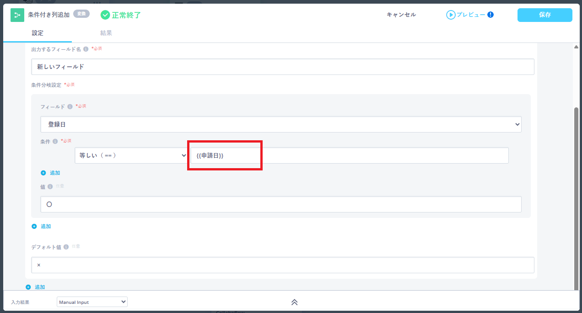Open the 等しい（==） condition operator dropdown
Viewport: 582px width, 313px height.
click(x=131, y=155)
